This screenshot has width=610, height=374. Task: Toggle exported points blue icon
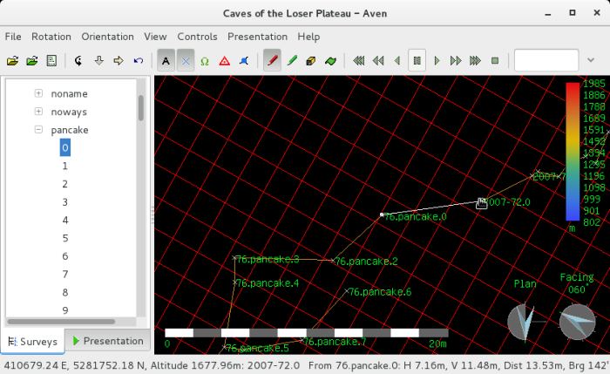tap(244, 61)
